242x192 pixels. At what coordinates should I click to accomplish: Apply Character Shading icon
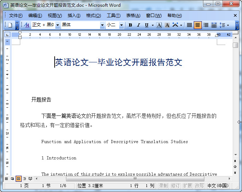167,25
